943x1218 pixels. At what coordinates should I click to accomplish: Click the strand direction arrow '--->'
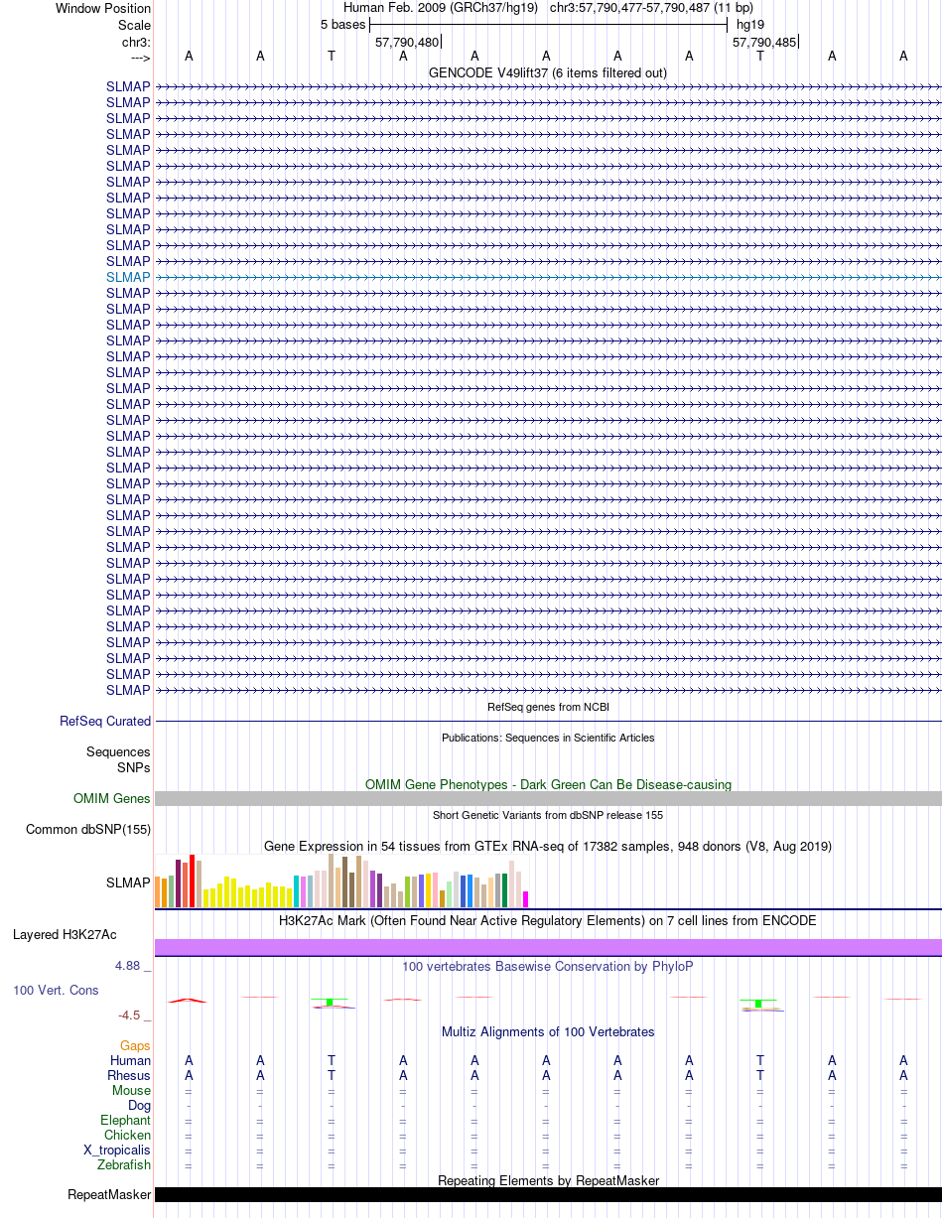140,57
